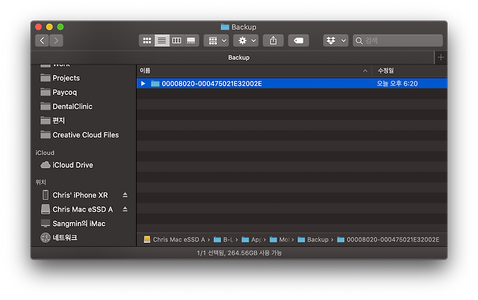Click the 위치 section header
The image size is (478, 300).
click(41, 183)
